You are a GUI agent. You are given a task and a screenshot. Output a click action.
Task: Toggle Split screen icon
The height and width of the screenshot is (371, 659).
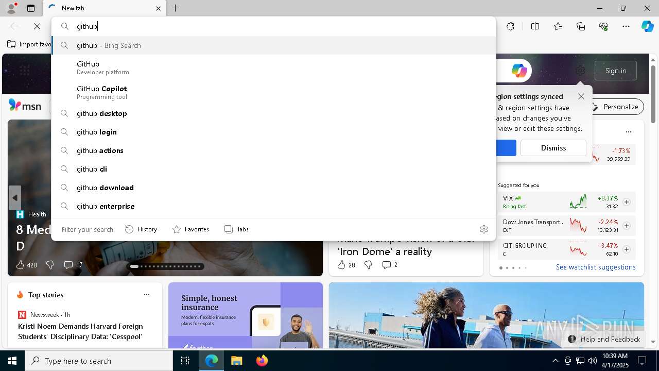535,26
